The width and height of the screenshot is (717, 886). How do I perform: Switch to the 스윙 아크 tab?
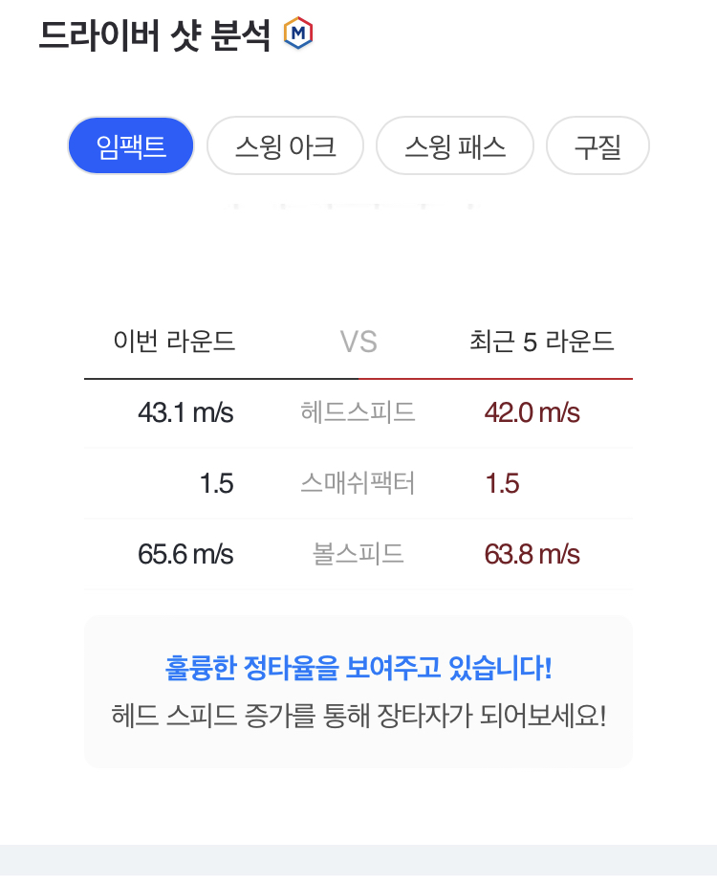point(285,146)
